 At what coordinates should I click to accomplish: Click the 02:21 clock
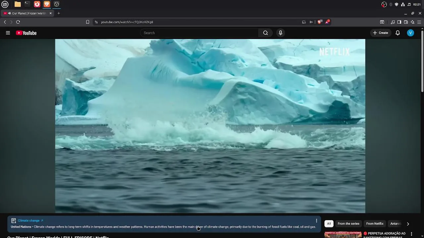click(x=417, y=4)
